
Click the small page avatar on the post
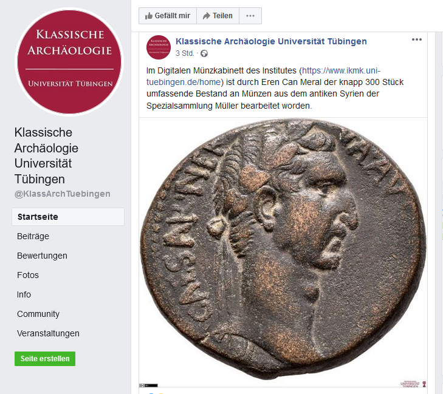point(159,47)
